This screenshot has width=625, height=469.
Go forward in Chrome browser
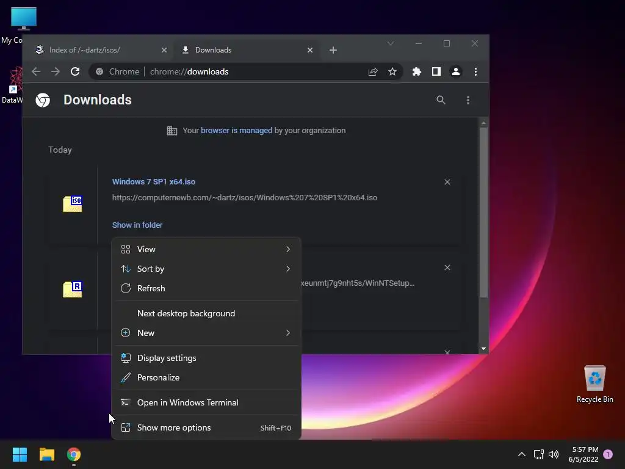tap(56, 72)
